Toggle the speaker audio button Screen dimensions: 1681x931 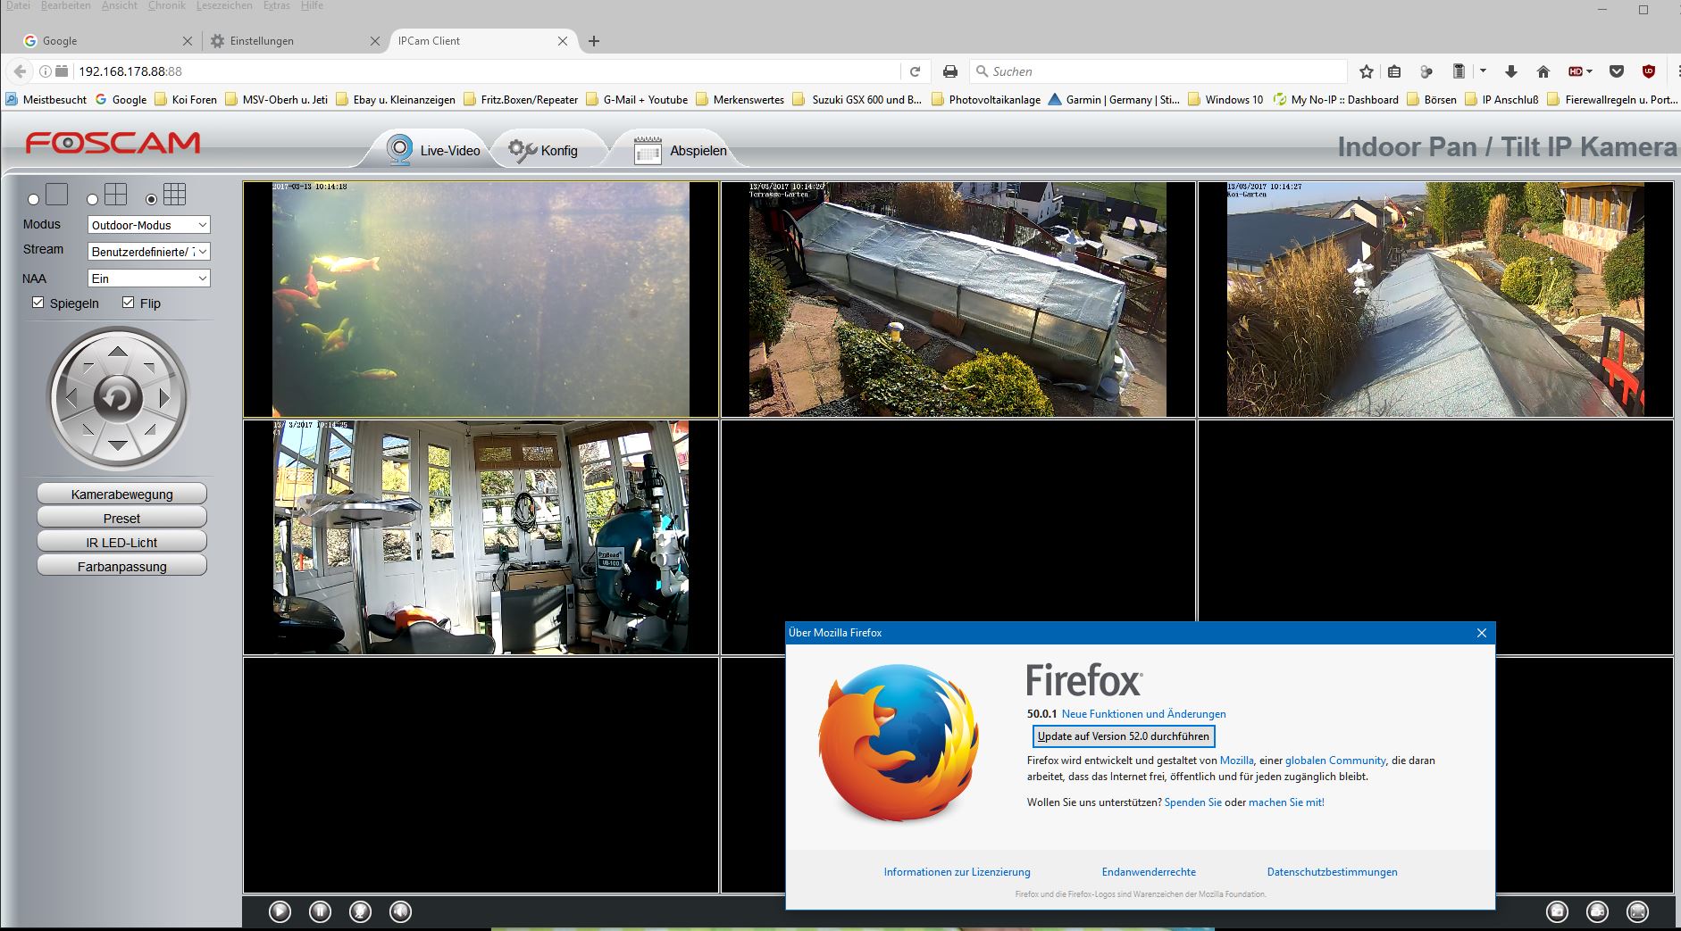point(400,911)
